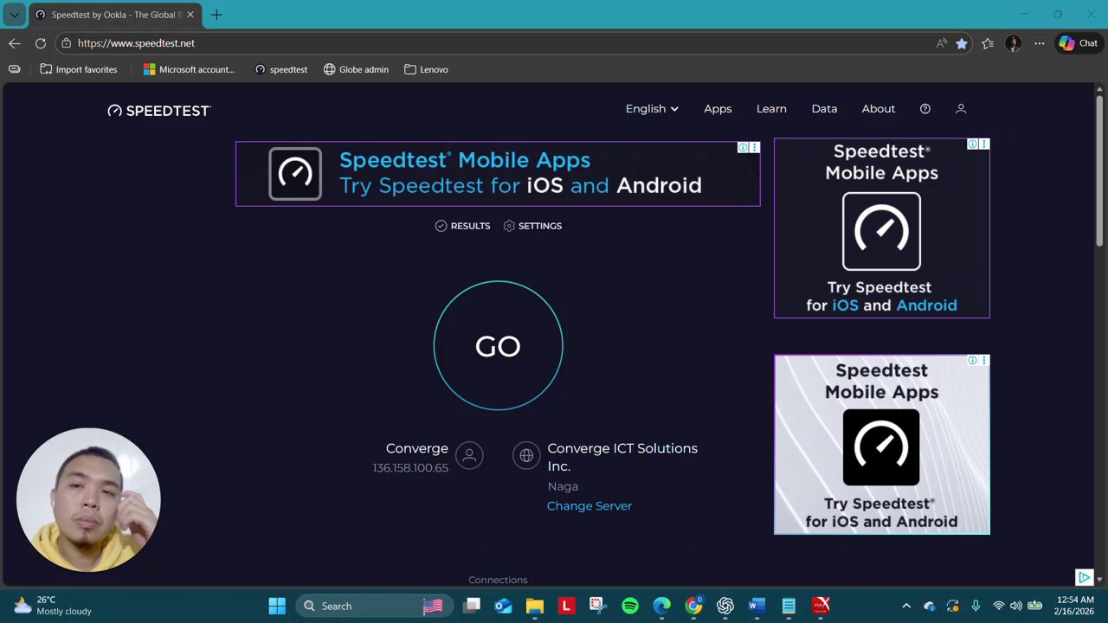Open Spotify from taskbar
This screenshot has width=1108, height=623.
tap(629, 606)
